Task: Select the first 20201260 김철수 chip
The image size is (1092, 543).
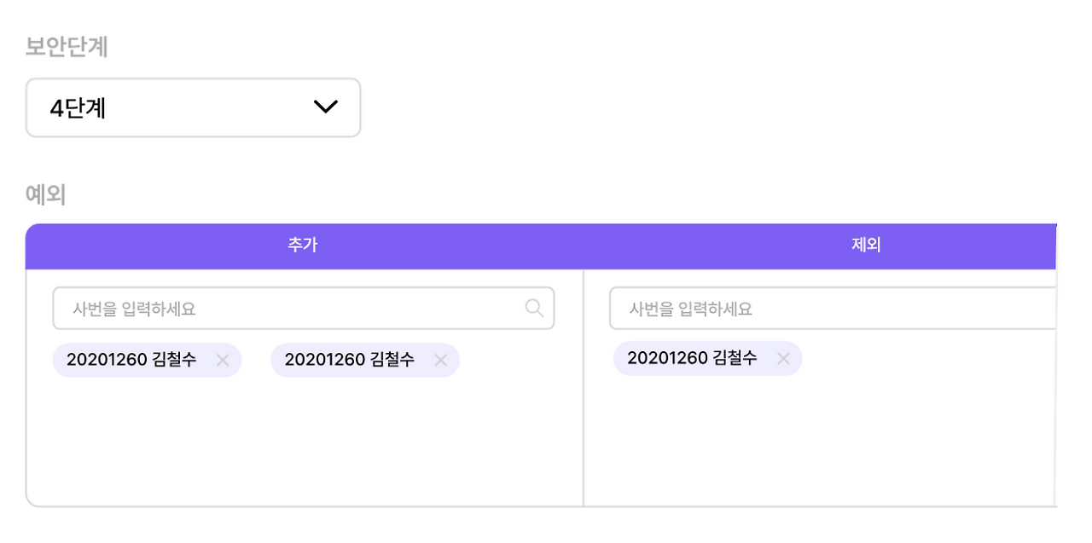Action: click(132, 360)
